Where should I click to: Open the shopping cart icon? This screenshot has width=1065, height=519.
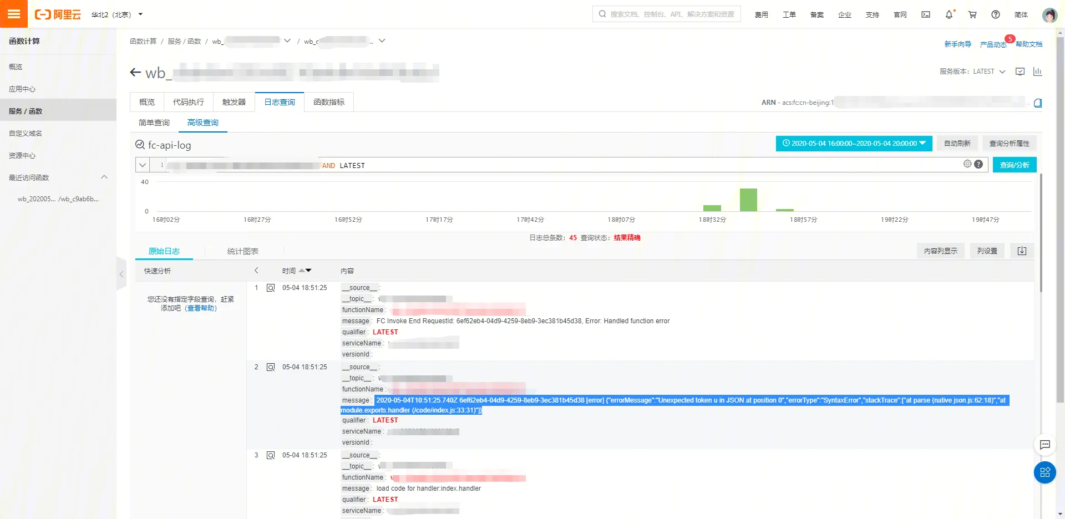[x=972, y=15]
